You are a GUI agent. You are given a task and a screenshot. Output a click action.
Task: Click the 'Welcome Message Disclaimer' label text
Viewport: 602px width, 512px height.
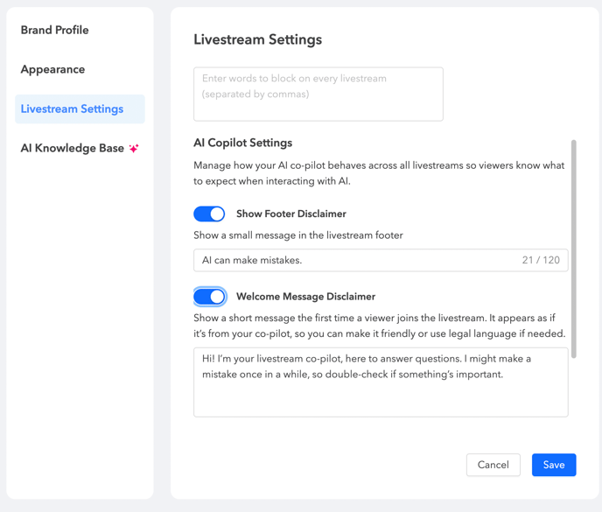pos(305,297)
